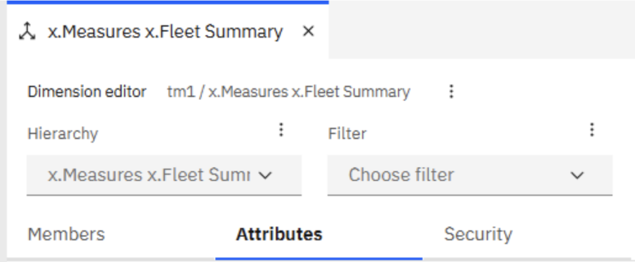
Task: Click the dimension icon in the tab header
Action: pyautogui.click(x=27, y=32)
